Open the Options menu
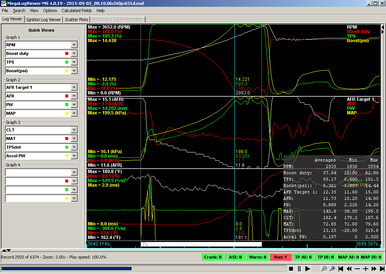This screenshot has width=386, height=274. tap(50, 11)
